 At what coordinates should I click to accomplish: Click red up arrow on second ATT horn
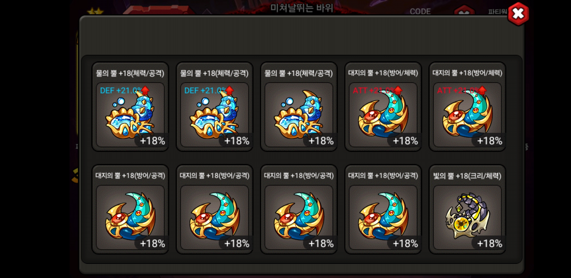click(x=483, y=90)
